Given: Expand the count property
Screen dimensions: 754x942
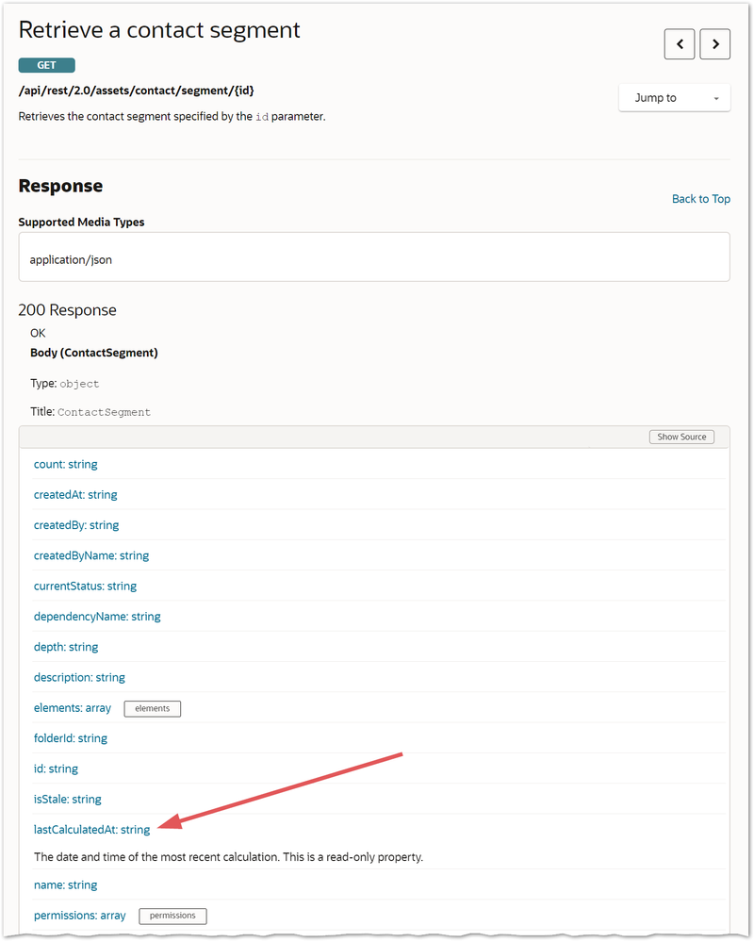Looking at the screenshot, I should (x=65, y=465).
